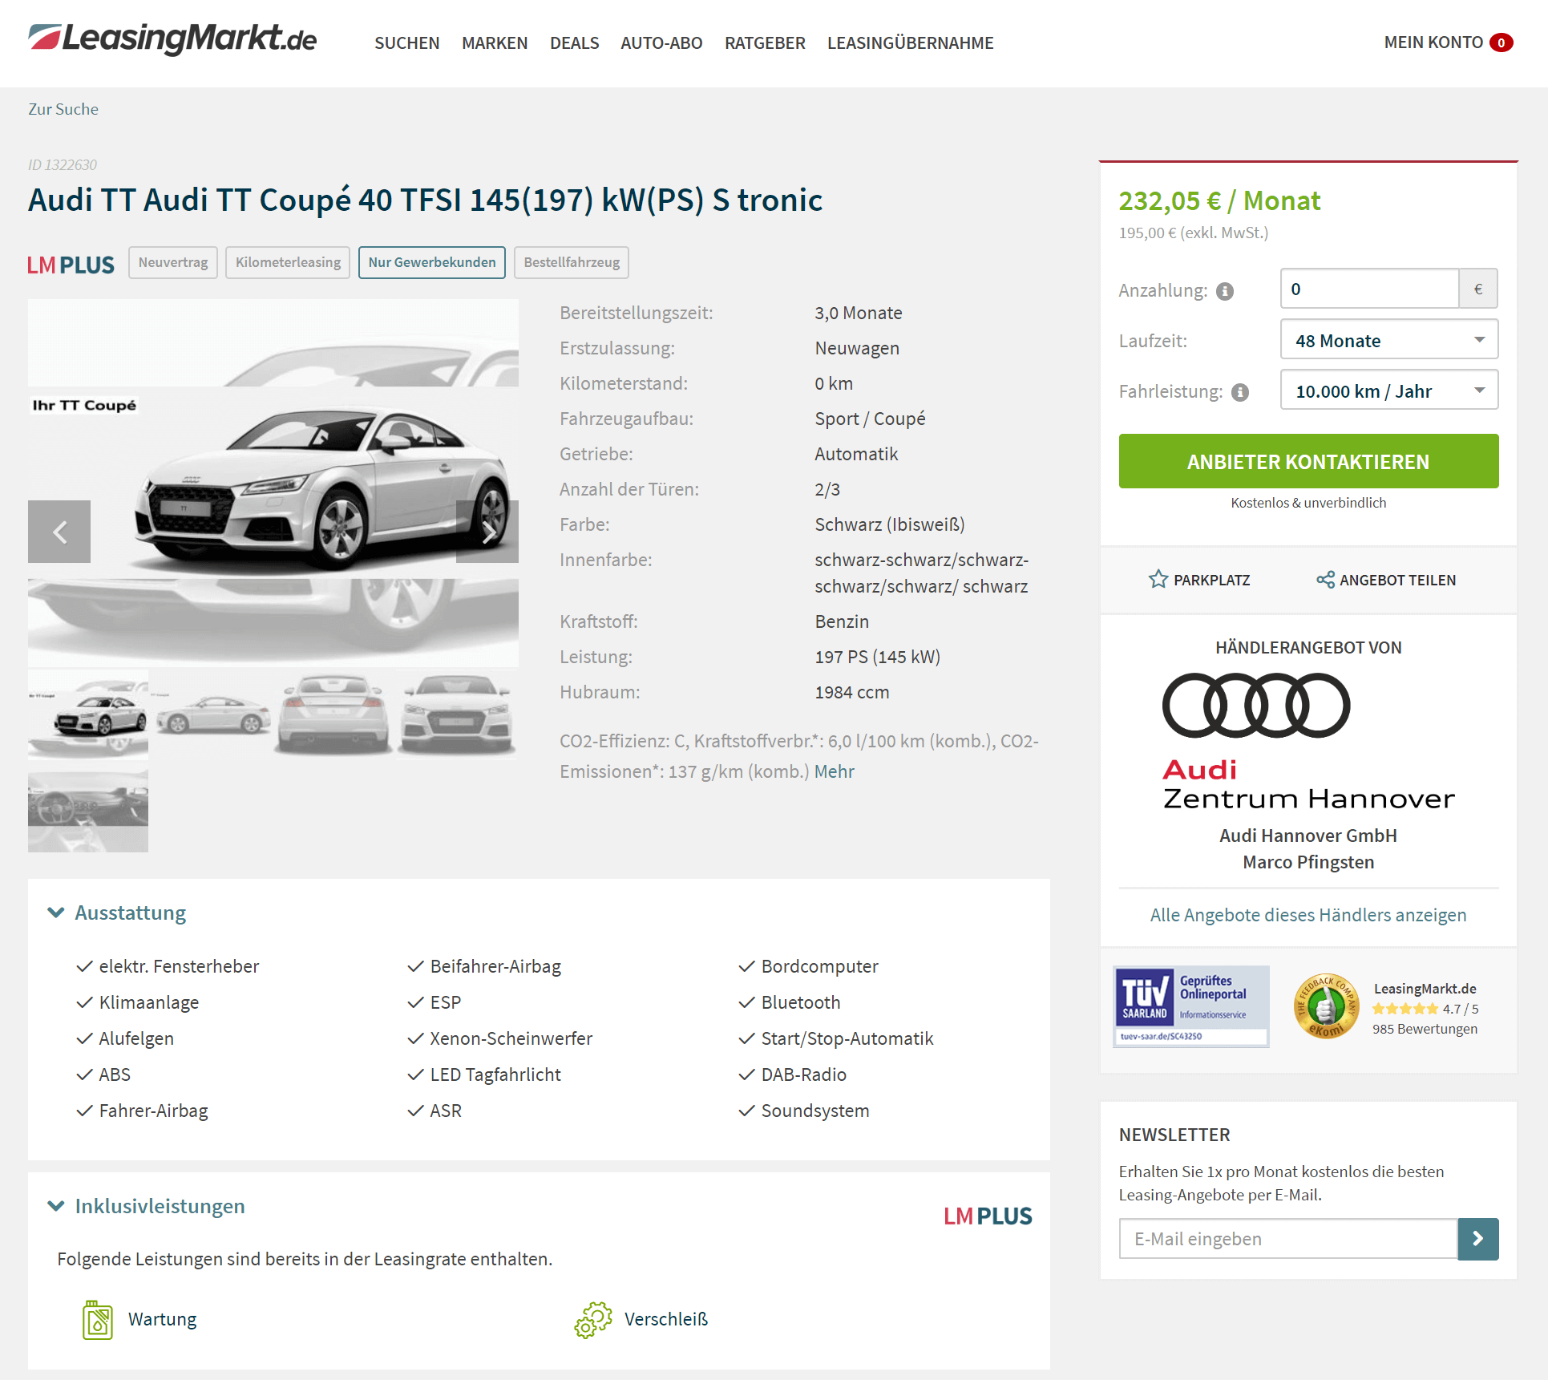Click the Verschleiß gears icon
This screenshot has width=1548, height=1380.
593,1320
